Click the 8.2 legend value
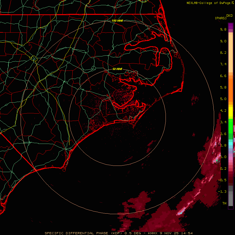 [223, 52]
